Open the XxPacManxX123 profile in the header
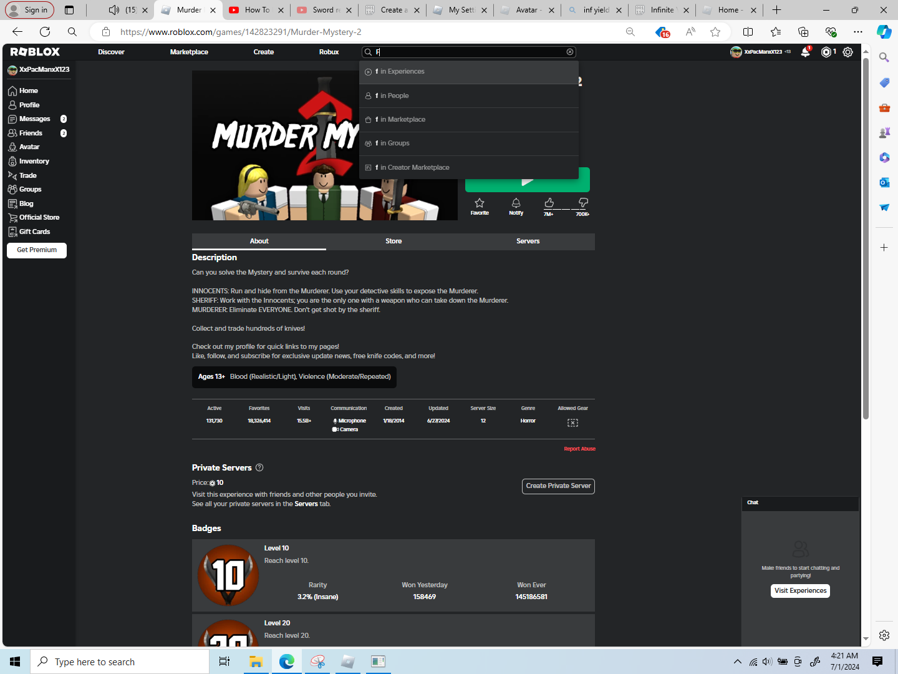This screenshot has width=898, height=674. point(760,52)
